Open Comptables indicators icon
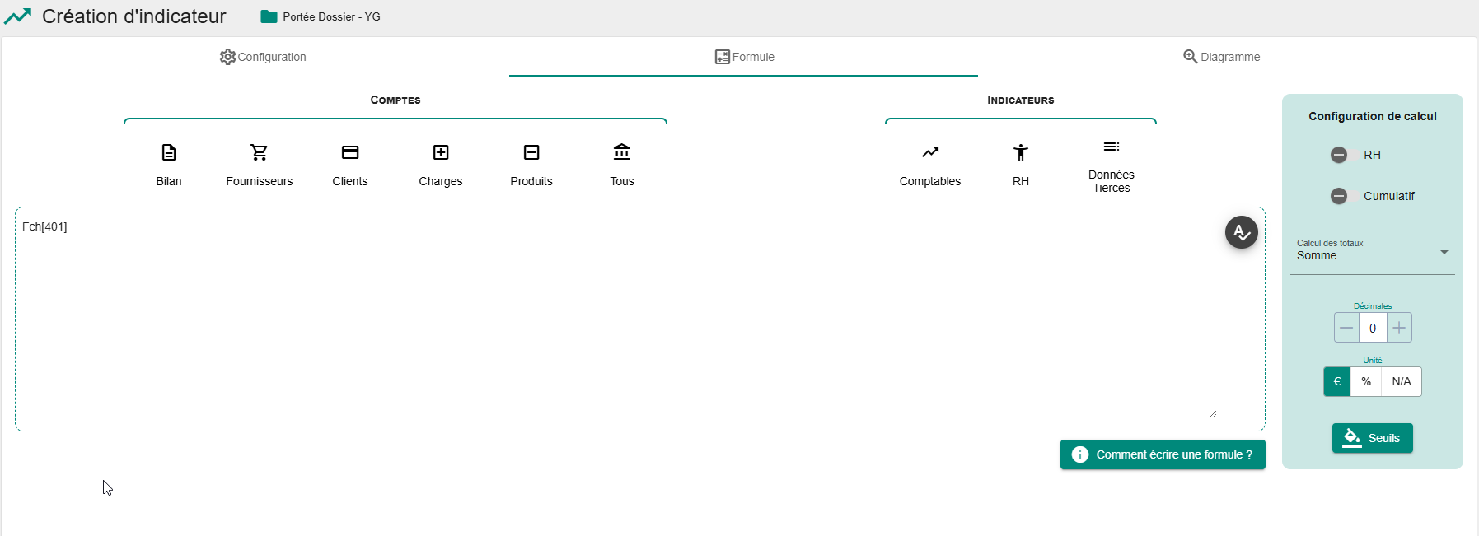Viewport: 1479px width, 536px height. point(930,152)
